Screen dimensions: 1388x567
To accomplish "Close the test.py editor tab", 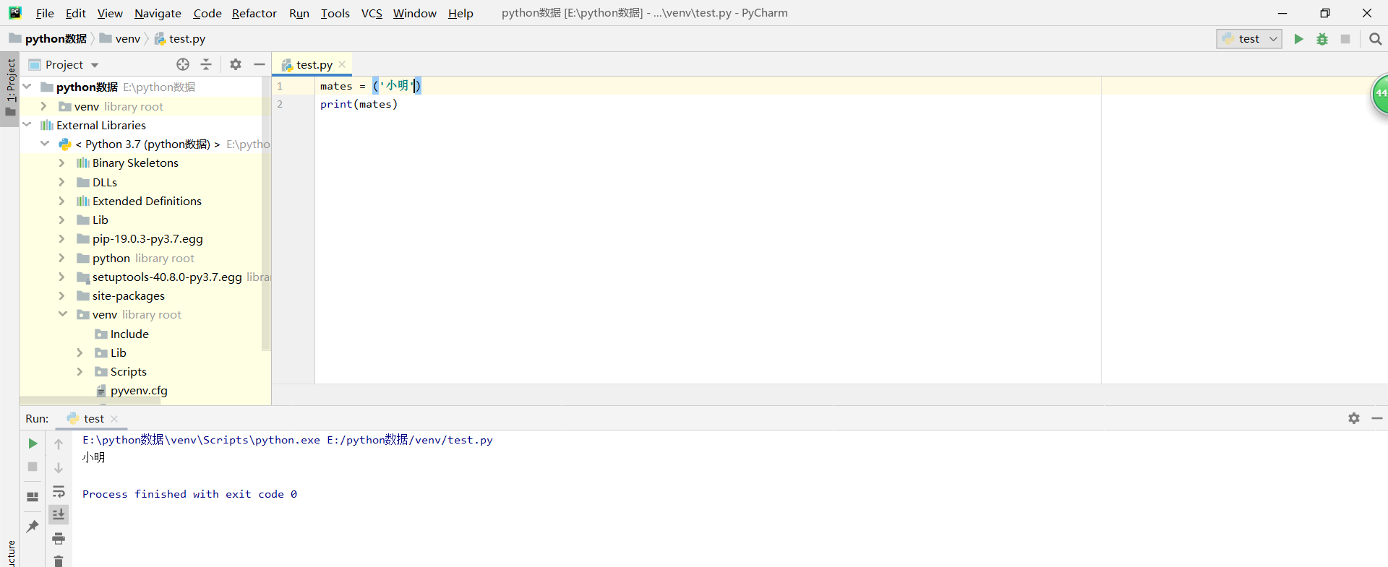I will click(342, 64).
